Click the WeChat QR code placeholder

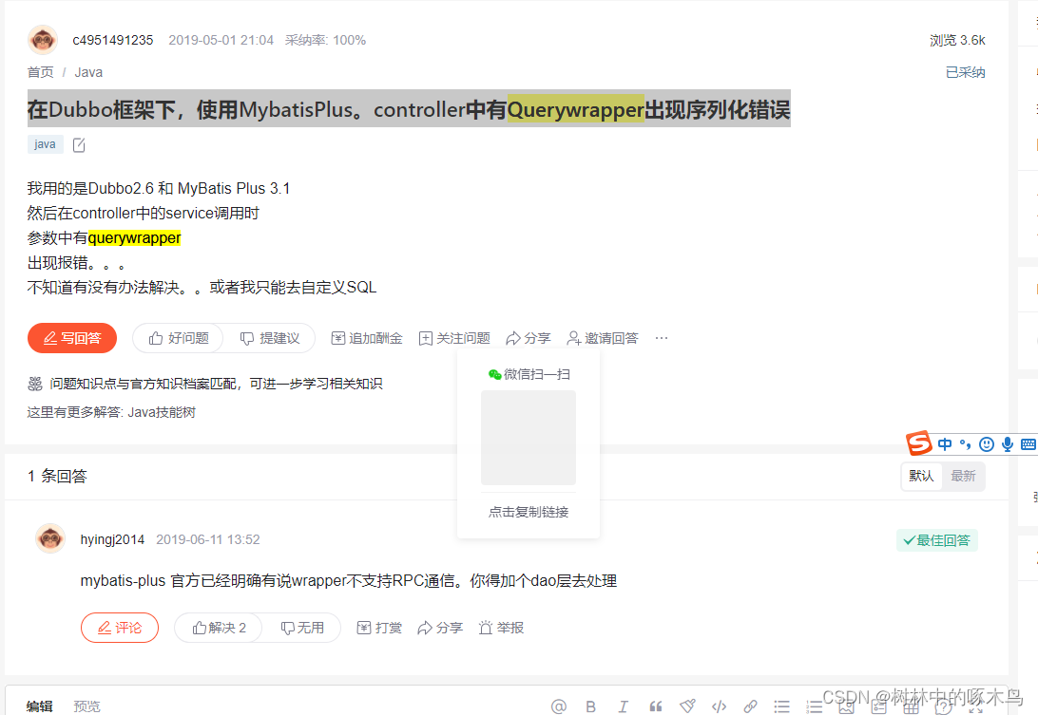[x=529, y=437]
